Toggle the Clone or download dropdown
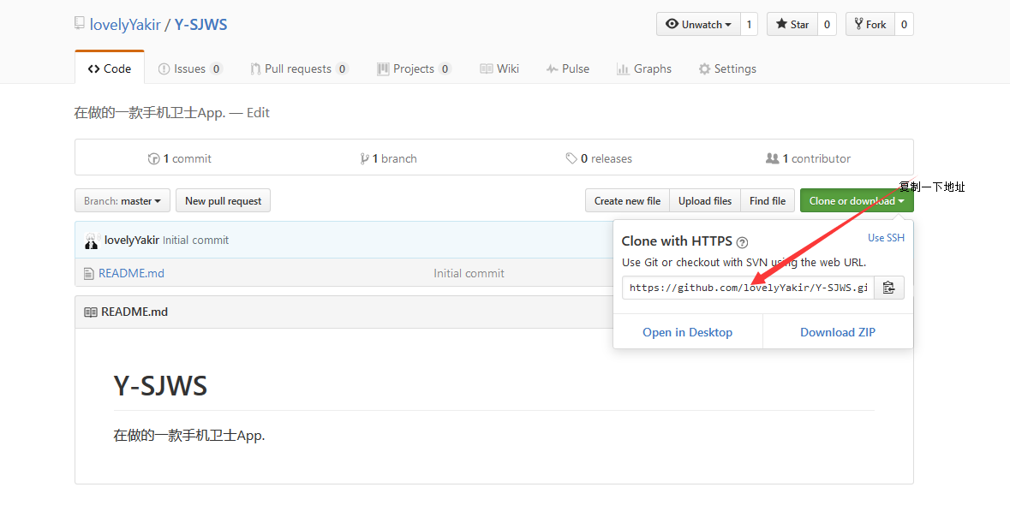1010x517 pixels. [857, 201]
